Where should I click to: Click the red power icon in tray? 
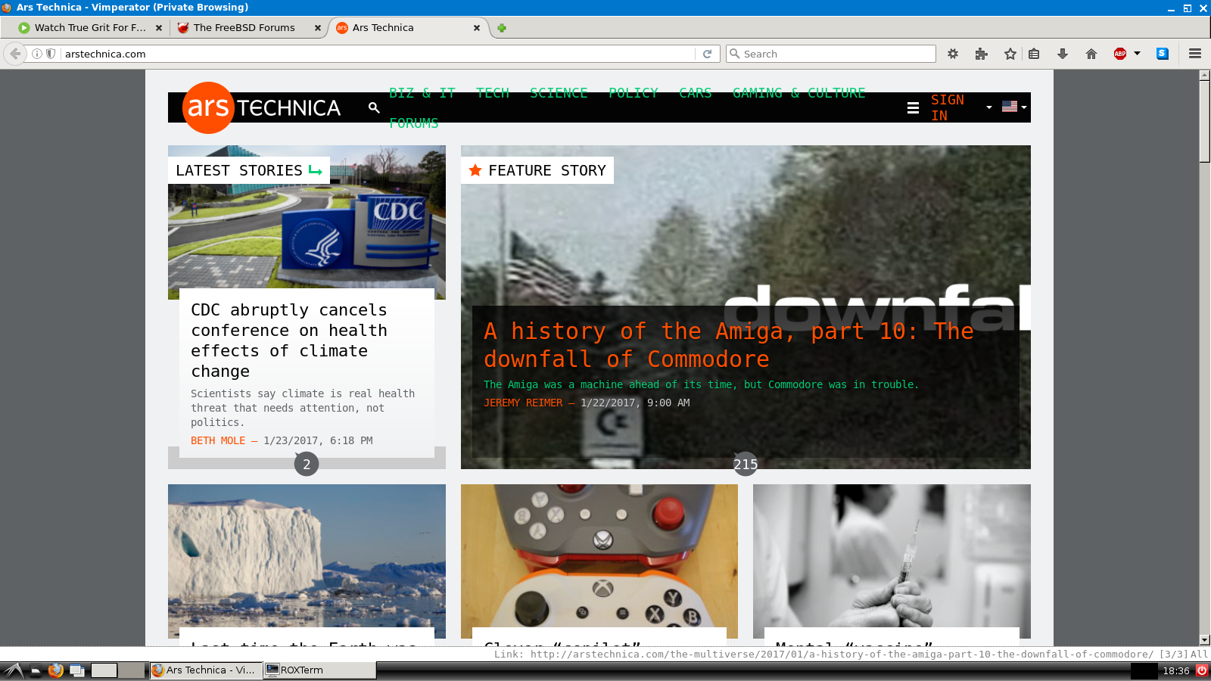tap(1202, 670)
